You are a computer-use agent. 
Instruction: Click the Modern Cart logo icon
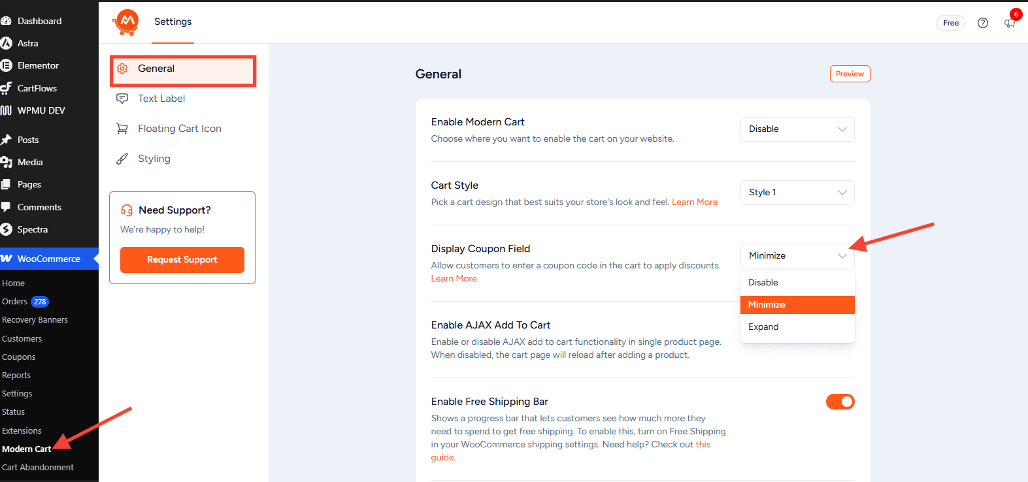pos(125,22)
